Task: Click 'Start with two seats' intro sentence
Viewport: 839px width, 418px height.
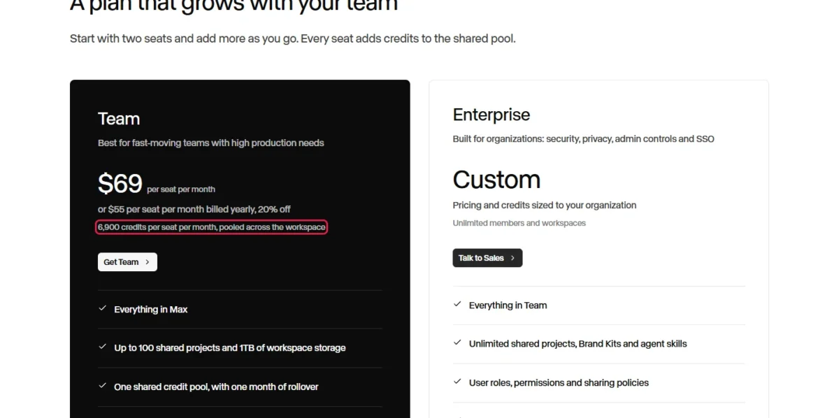Action: tap(293, 38)
